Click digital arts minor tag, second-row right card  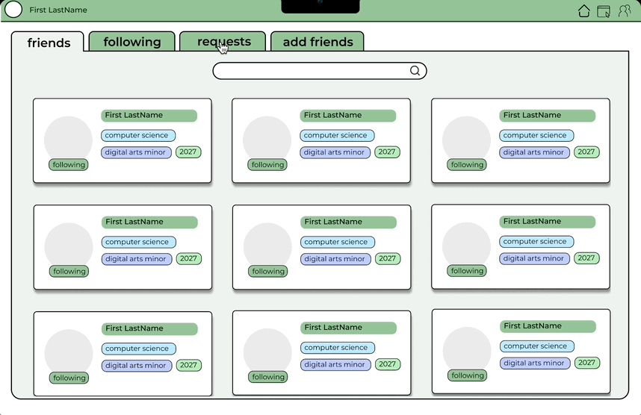[x=534, y=258]
